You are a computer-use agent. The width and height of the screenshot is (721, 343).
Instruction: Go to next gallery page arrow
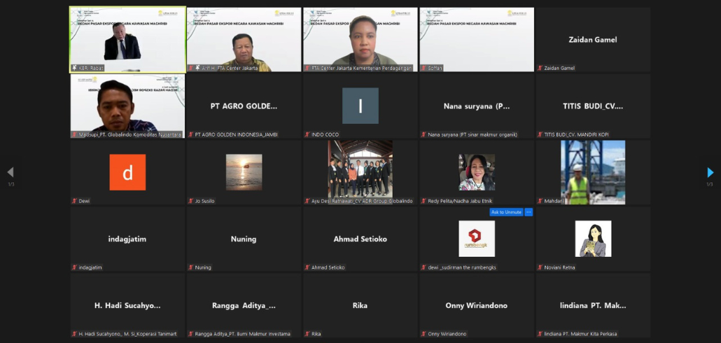tap(710, 172)
